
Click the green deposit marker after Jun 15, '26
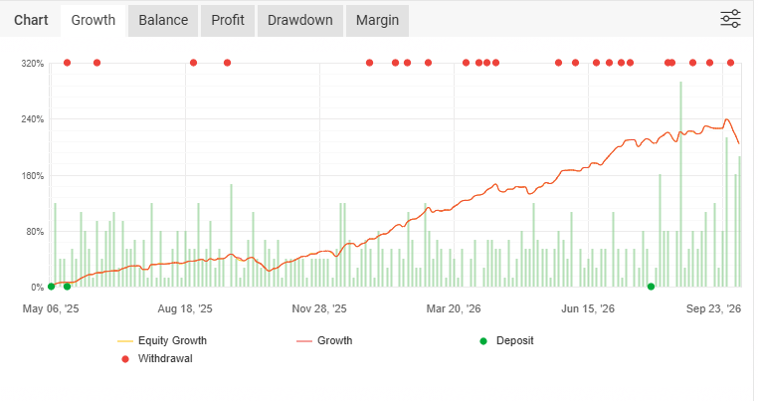[x=652, y=287]
